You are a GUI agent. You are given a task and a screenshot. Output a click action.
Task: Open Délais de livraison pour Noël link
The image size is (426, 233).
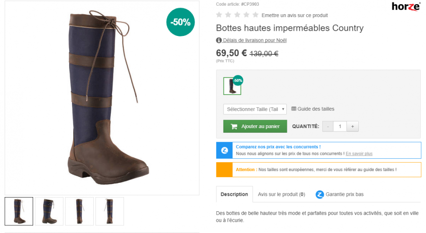[255, 40]
